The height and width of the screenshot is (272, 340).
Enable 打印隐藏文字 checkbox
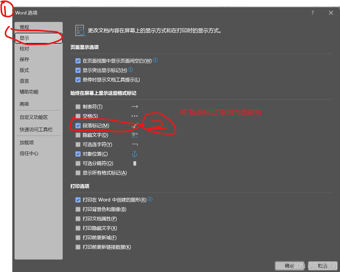point(78,228)
